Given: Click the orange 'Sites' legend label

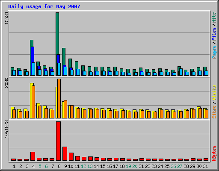Looking at the screenshot, I should click(214, 112).
